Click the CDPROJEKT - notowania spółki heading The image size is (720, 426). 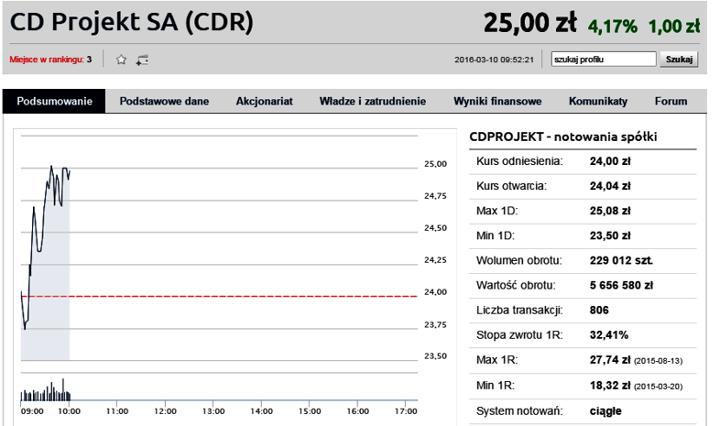[563, 137]
